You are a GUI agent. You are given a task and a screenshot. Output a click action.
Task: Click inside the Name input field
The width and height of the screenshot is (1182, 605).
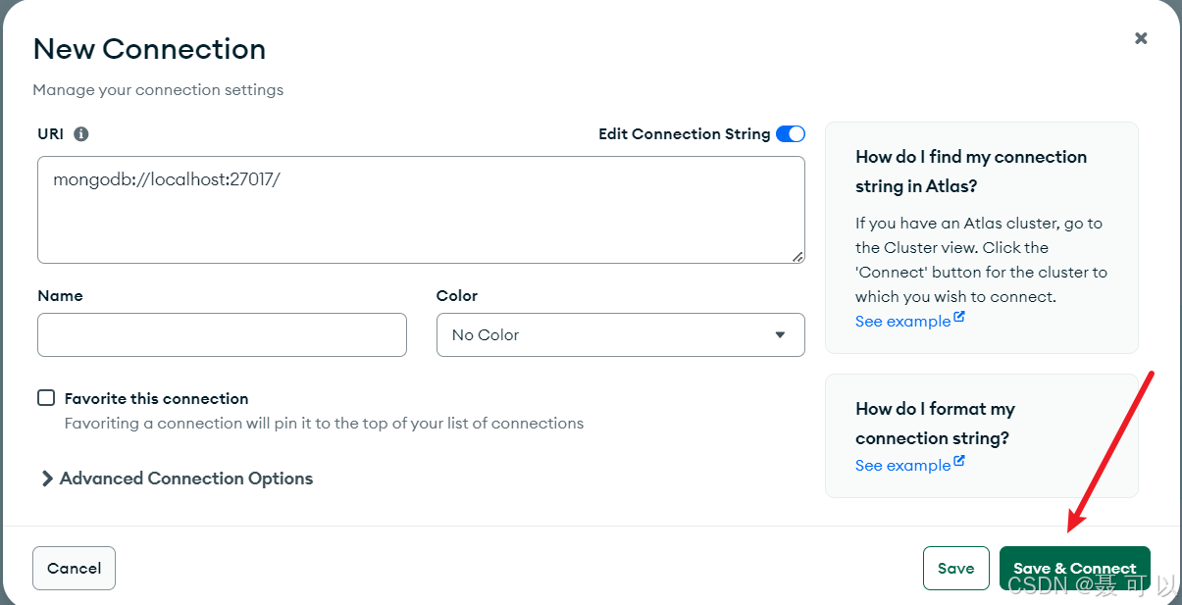click(x=222, y=335)
